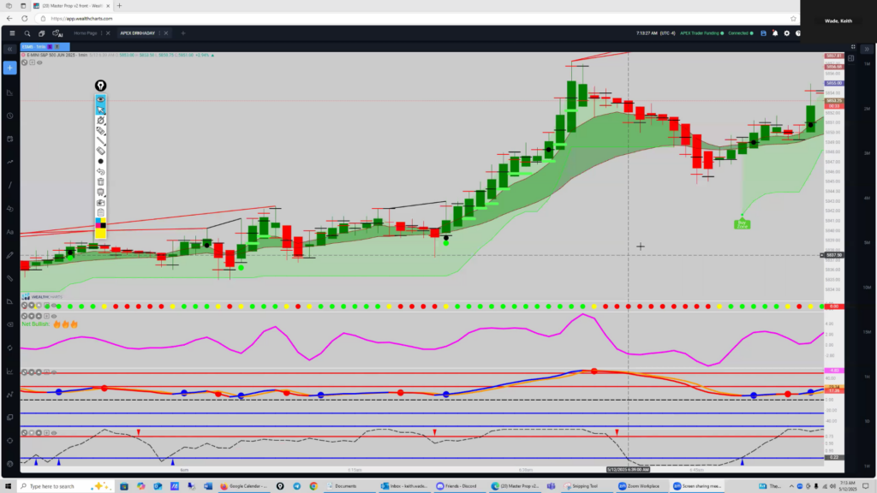
Task: Click the 5837.50 crosshair price label
Action: tap(834, 255)
